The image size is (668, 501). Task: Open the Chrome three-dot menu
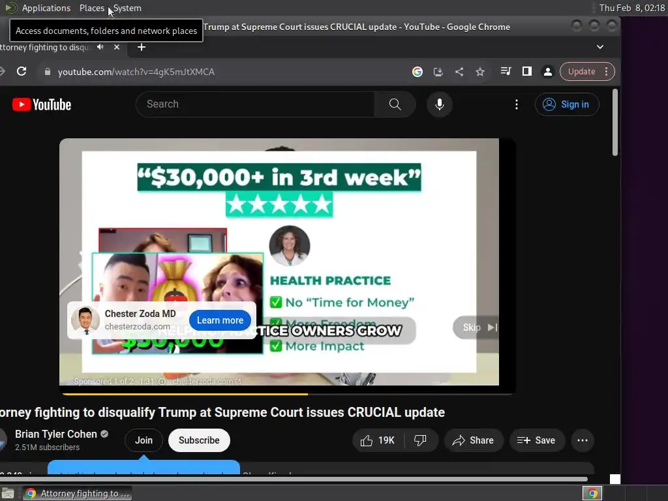(606, 72)
